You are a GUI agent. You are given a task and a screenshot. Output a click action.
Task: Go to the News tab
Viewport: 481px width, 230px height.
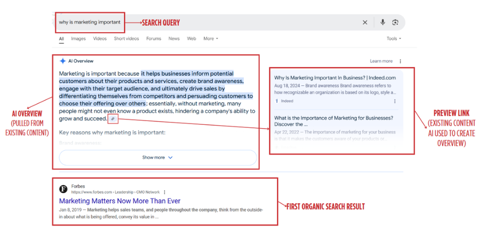[x=174, y=39]
